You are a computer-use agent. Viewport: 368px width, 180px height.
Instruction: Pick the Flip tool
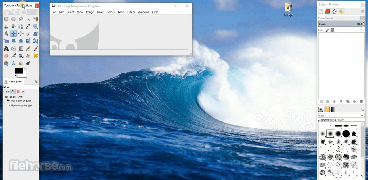(28, 41)
